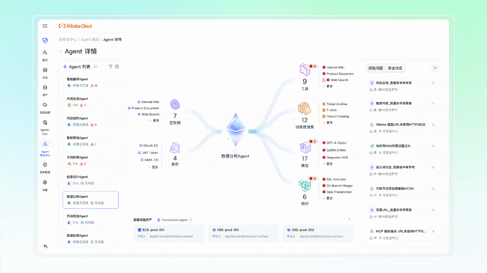Viewport: 487px width, 273px height.
Task: Click the return arrow at sidebar bottom
Action: point(45,246)
